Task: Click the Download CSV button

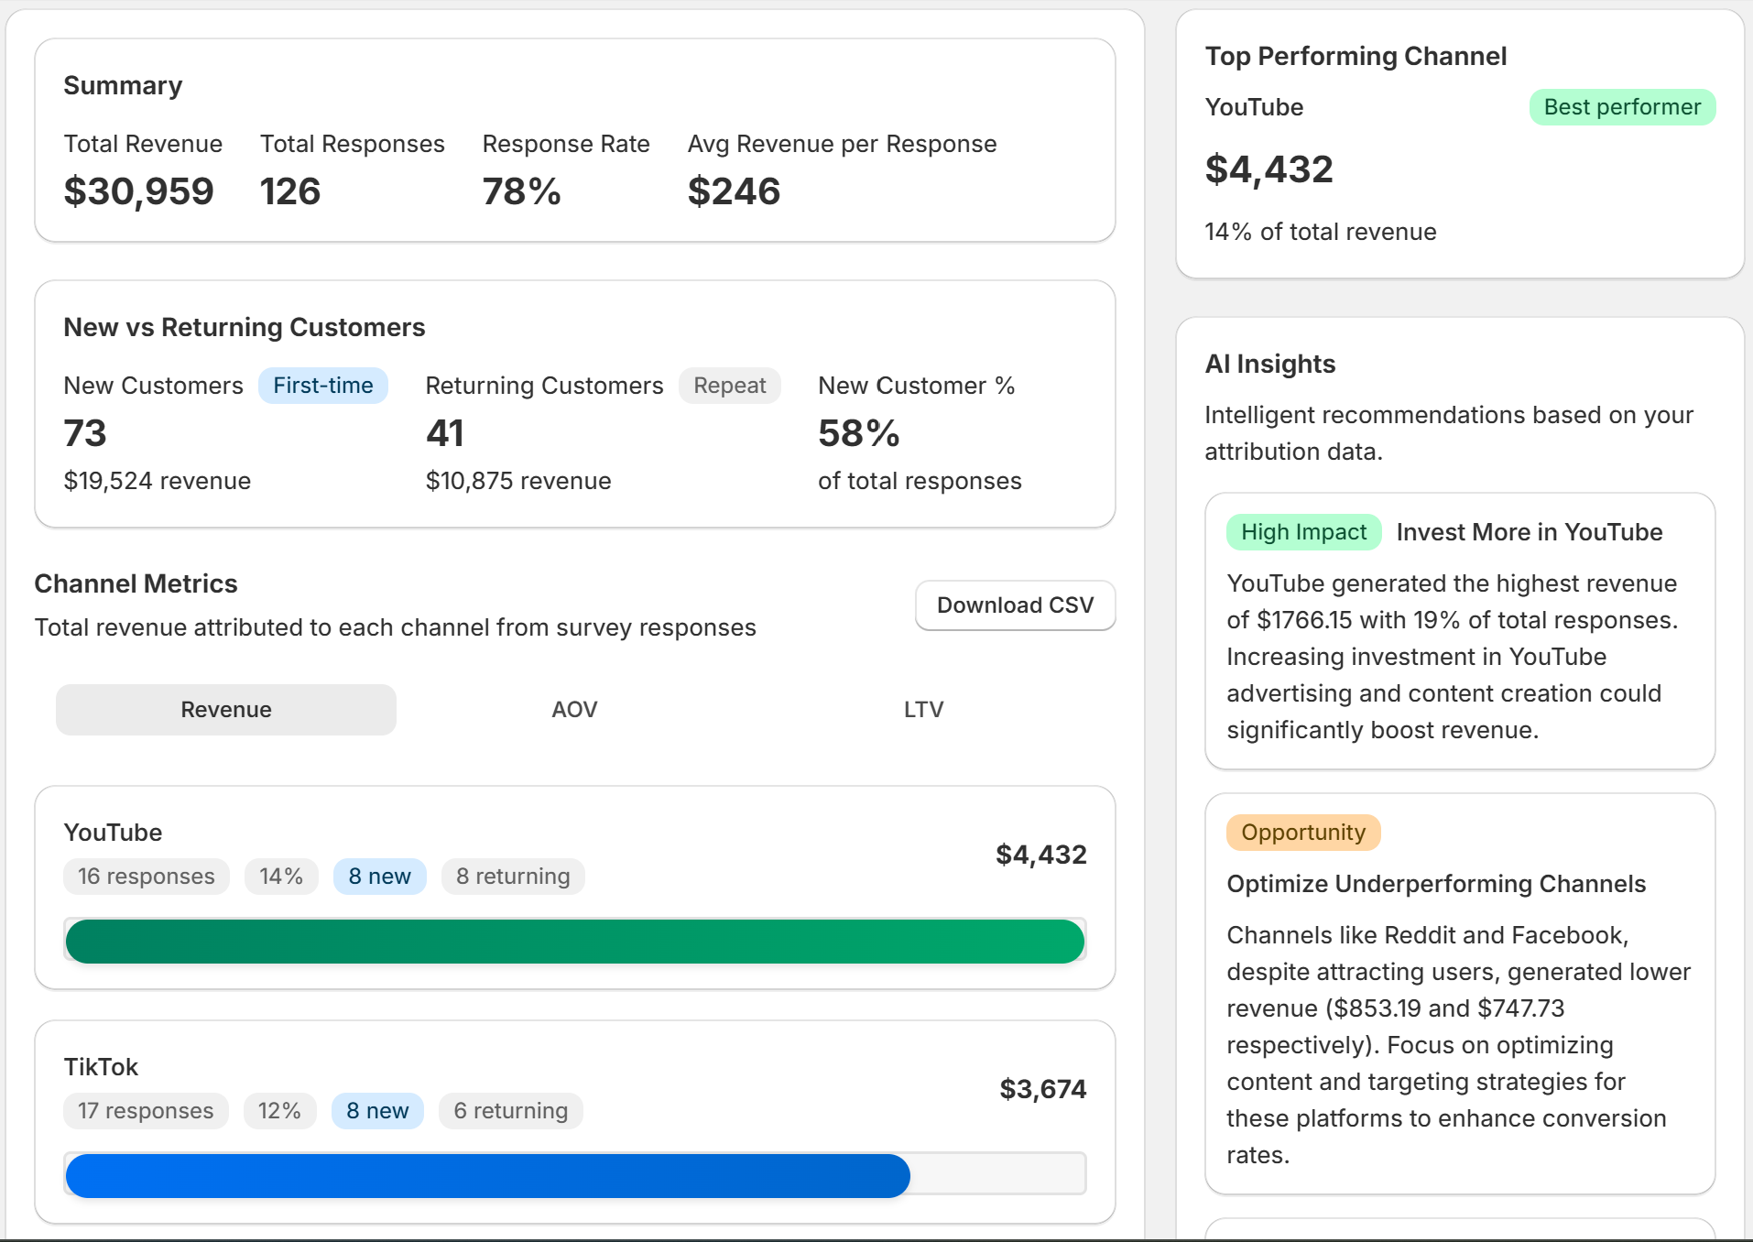Action: tap(1014, 605)
